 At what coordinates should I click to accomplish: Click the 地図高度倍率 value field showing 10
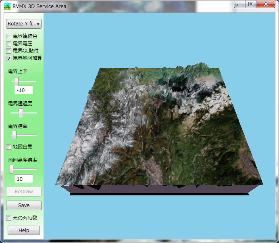[23, 178]
